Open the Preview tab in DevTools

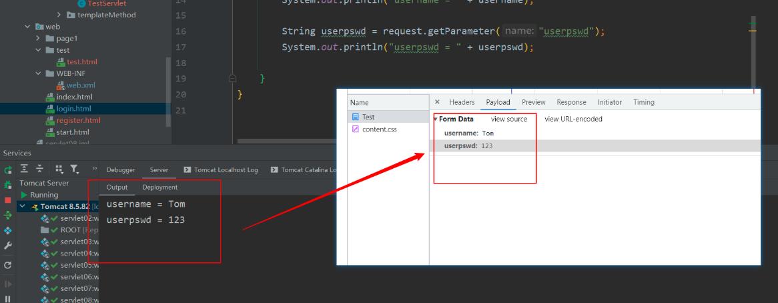pyautogui.click(x=533, y=102)
